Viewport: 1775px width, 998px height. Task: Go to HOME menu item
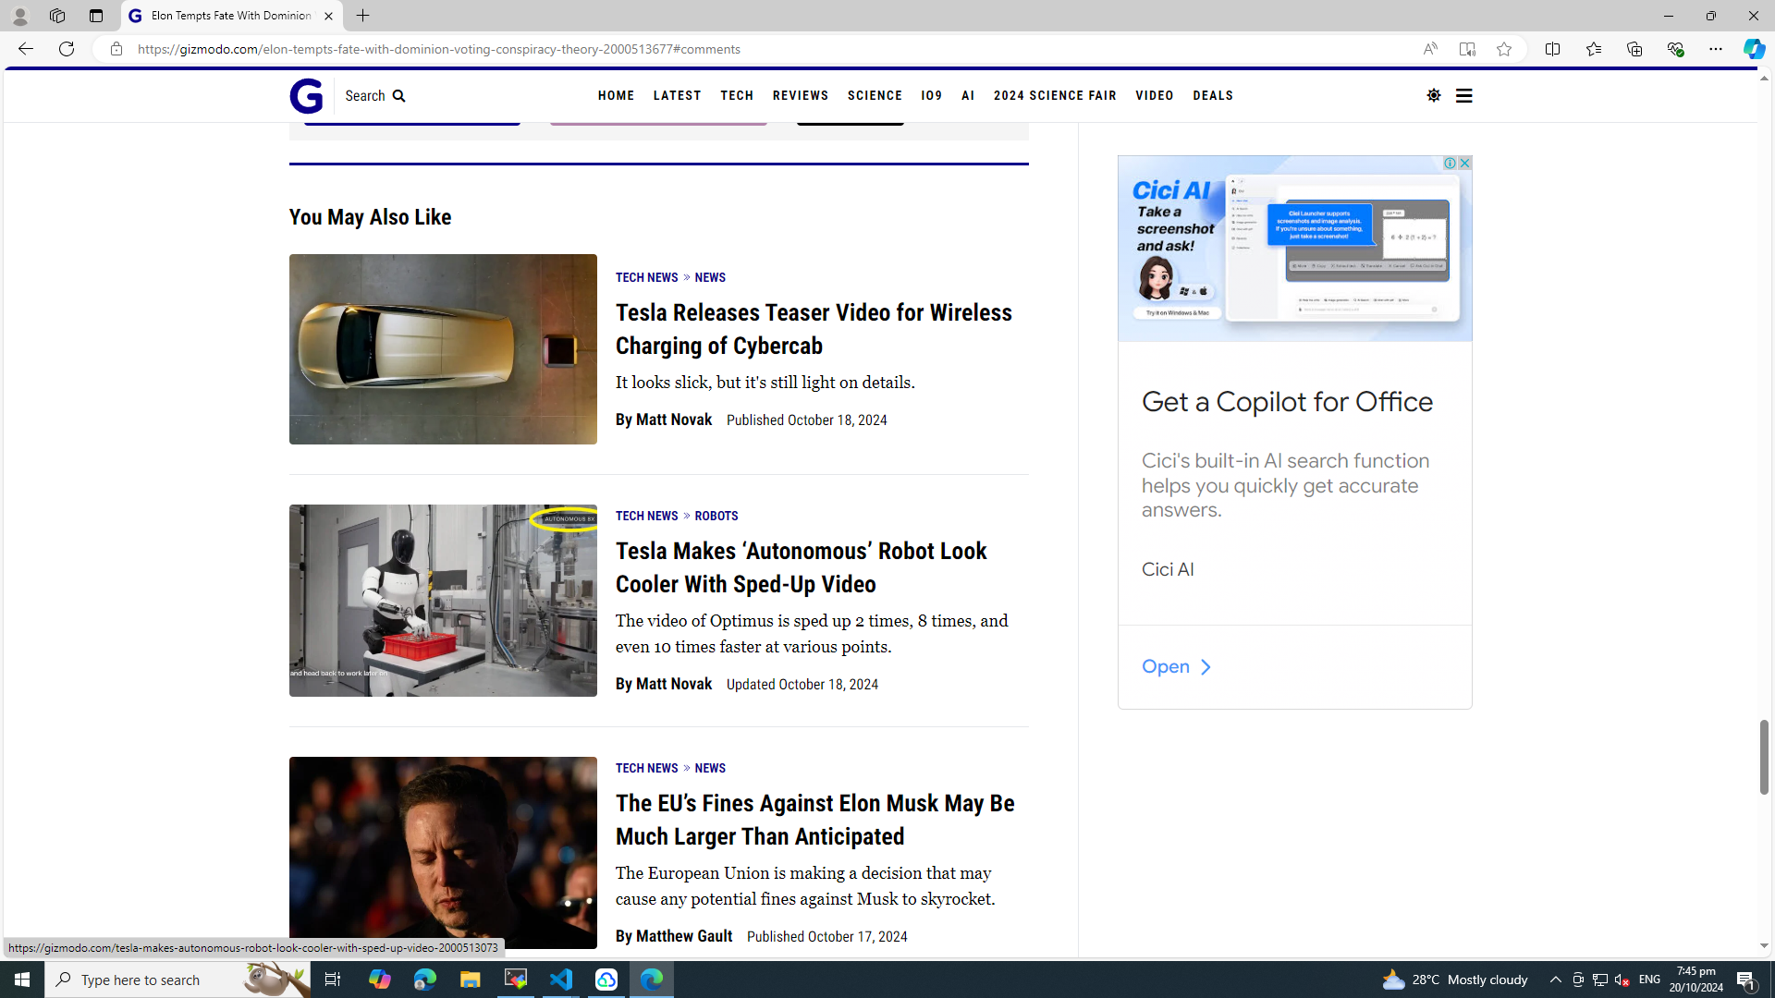click(x=616, y=95)
